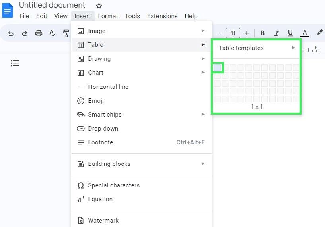
Task: Insert a Drop-down
Action: [x=142, y=129]
